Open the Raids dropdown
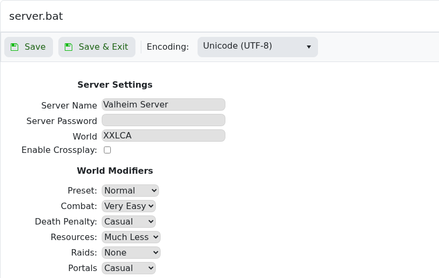The height and width of the screenshot is (278, 439). pyautogui.click(x=131, y=253)
